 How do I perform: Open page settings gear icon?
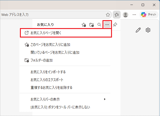(x=148, y=30)
